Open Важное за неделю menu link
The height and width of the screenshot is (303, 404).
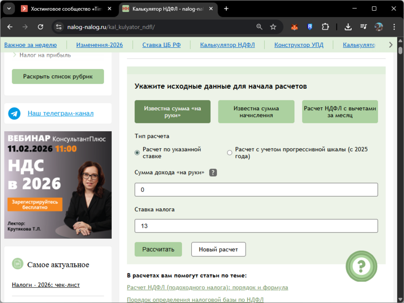point(31,45)
